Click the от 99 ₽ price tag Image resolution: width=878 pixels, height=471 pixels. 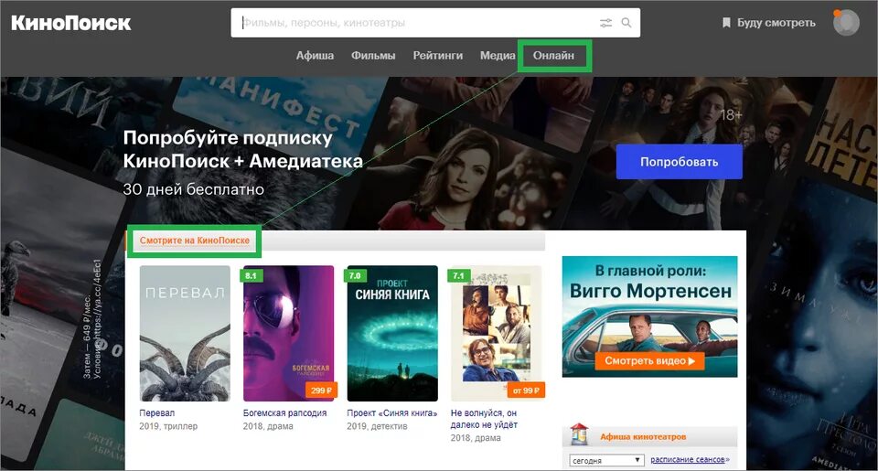(527, 391)
